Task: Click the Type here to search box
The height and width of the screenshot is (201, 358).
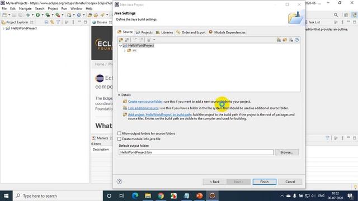Action: tap(58, 196)
